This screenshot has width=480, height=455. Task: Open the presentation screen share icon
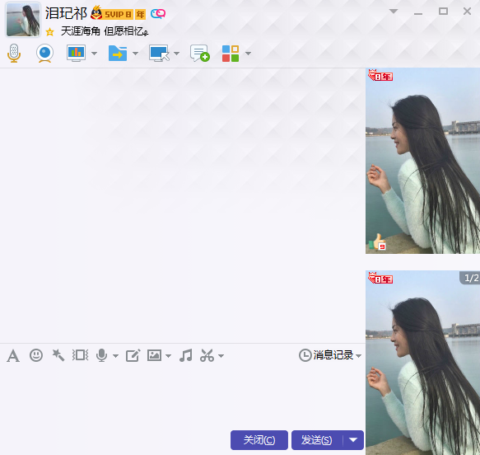(77, 53)
